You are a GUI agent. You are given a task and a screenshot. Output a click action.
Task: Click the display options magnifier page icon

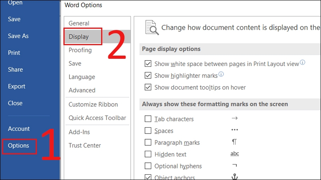coord(151,27)
